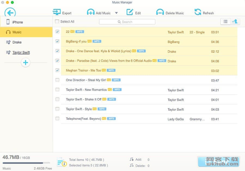
Task: Click the HD badge on song 22
Action: [72, 32]
